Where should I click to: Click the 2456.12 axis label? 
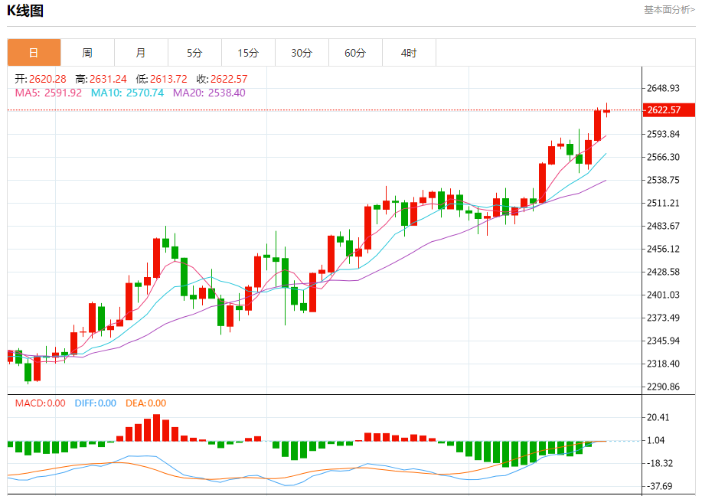[x=663, y=249]
